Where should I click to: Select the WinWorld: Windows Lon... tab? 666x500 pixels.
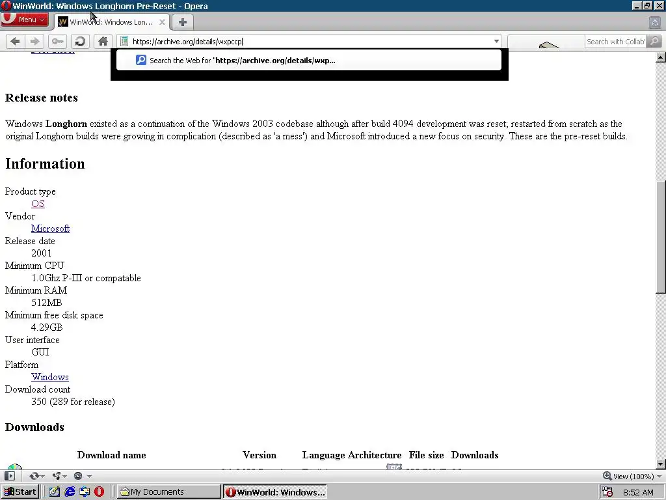pos(111,22)
